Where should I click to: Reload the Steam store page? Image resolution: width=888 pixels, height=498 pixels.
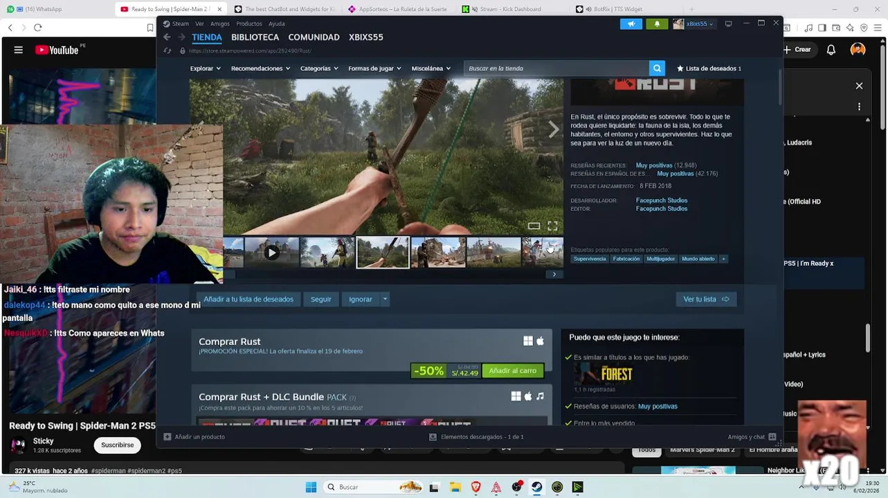(x=167, y=50)
